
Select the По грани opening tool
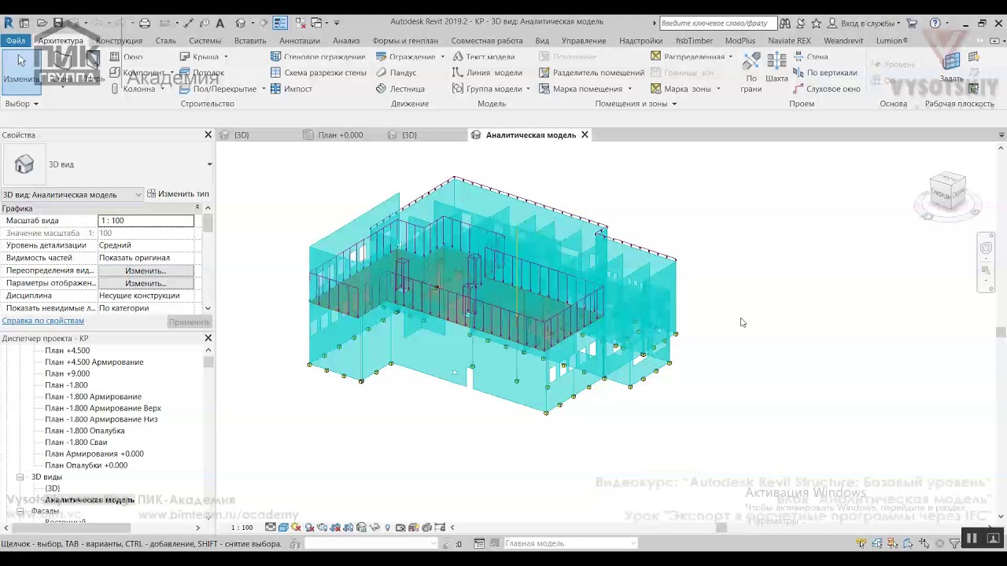pos(751,71)
